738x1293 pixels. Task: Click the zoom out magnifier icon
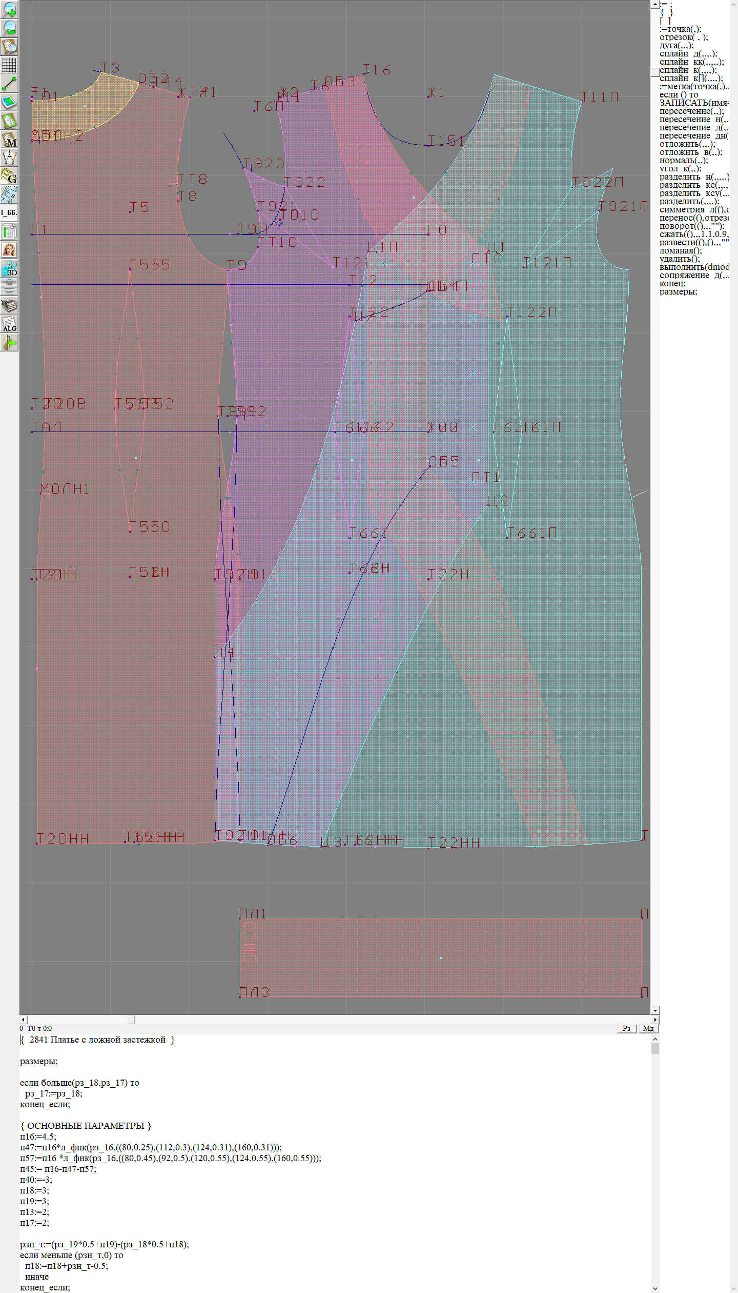pyautogui.click(x=9, y=28)
